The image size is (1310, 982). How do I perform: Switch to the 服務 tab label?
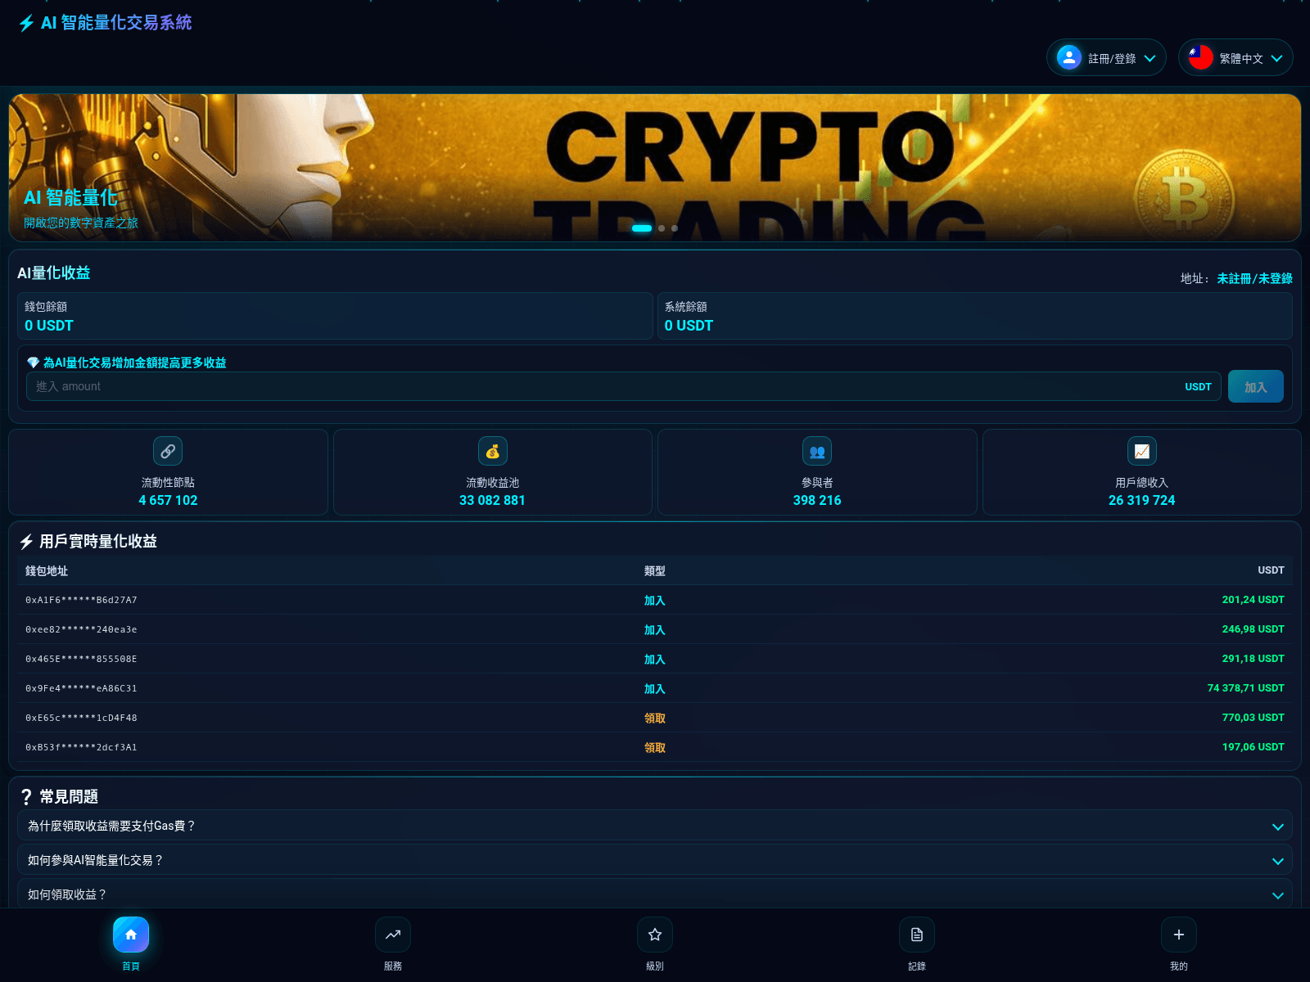coord(393,966)
